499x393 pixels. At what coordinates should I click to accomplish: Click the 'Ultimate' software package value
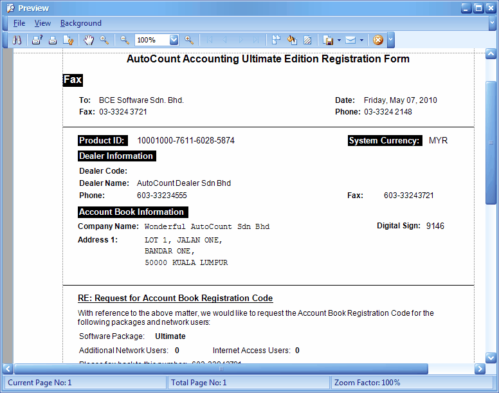click(x=170, y=336)
